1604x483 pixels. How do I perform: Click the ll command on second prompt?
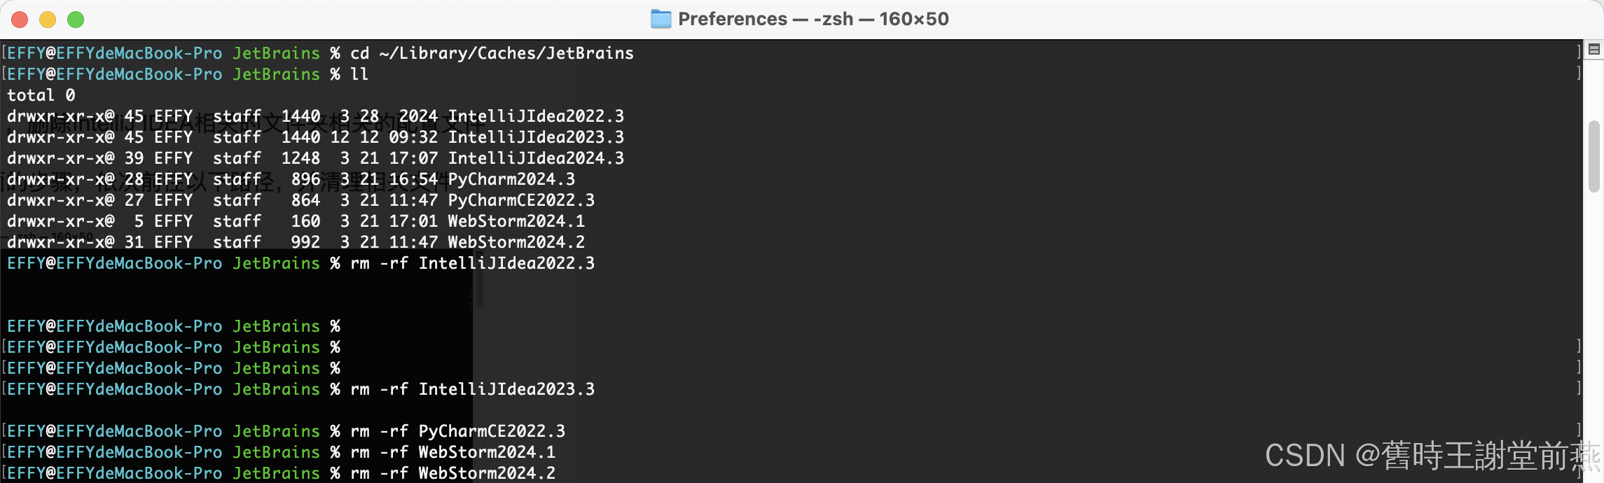pyautogui.click(x=359, y=74)
